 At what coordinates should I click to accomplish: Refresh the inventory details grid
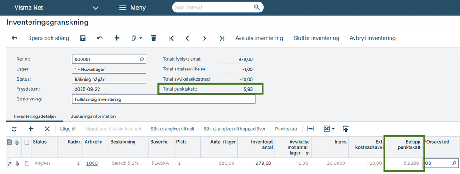tap(14, 129)
